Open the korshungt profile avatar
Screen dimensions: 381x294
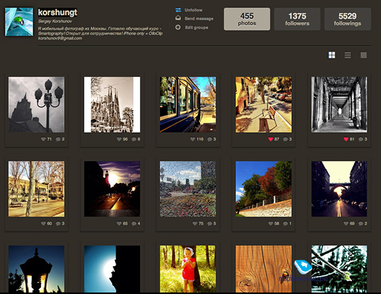click(x=19, y=22)
